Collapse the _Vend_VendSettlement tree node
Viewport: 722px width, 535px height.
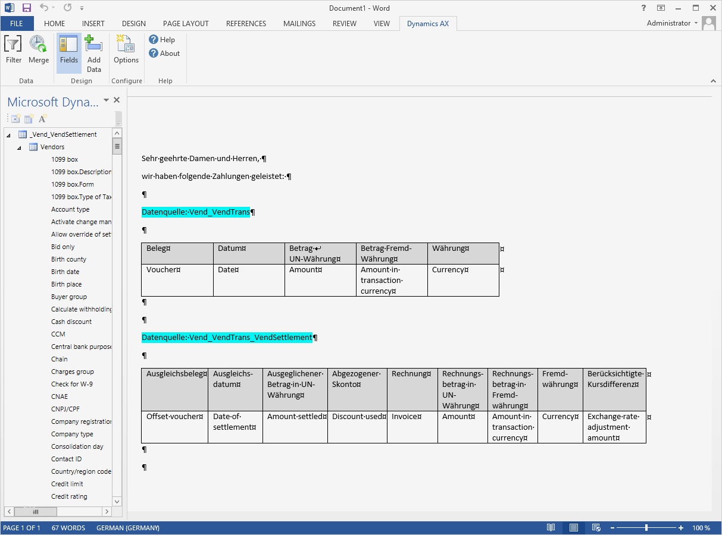click(8, 135)
